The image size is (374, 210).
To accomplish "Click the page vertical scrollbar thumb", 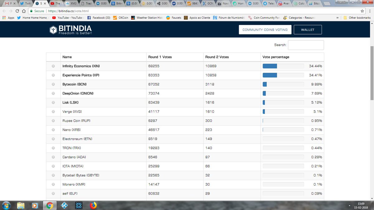I will coord(372,73).
